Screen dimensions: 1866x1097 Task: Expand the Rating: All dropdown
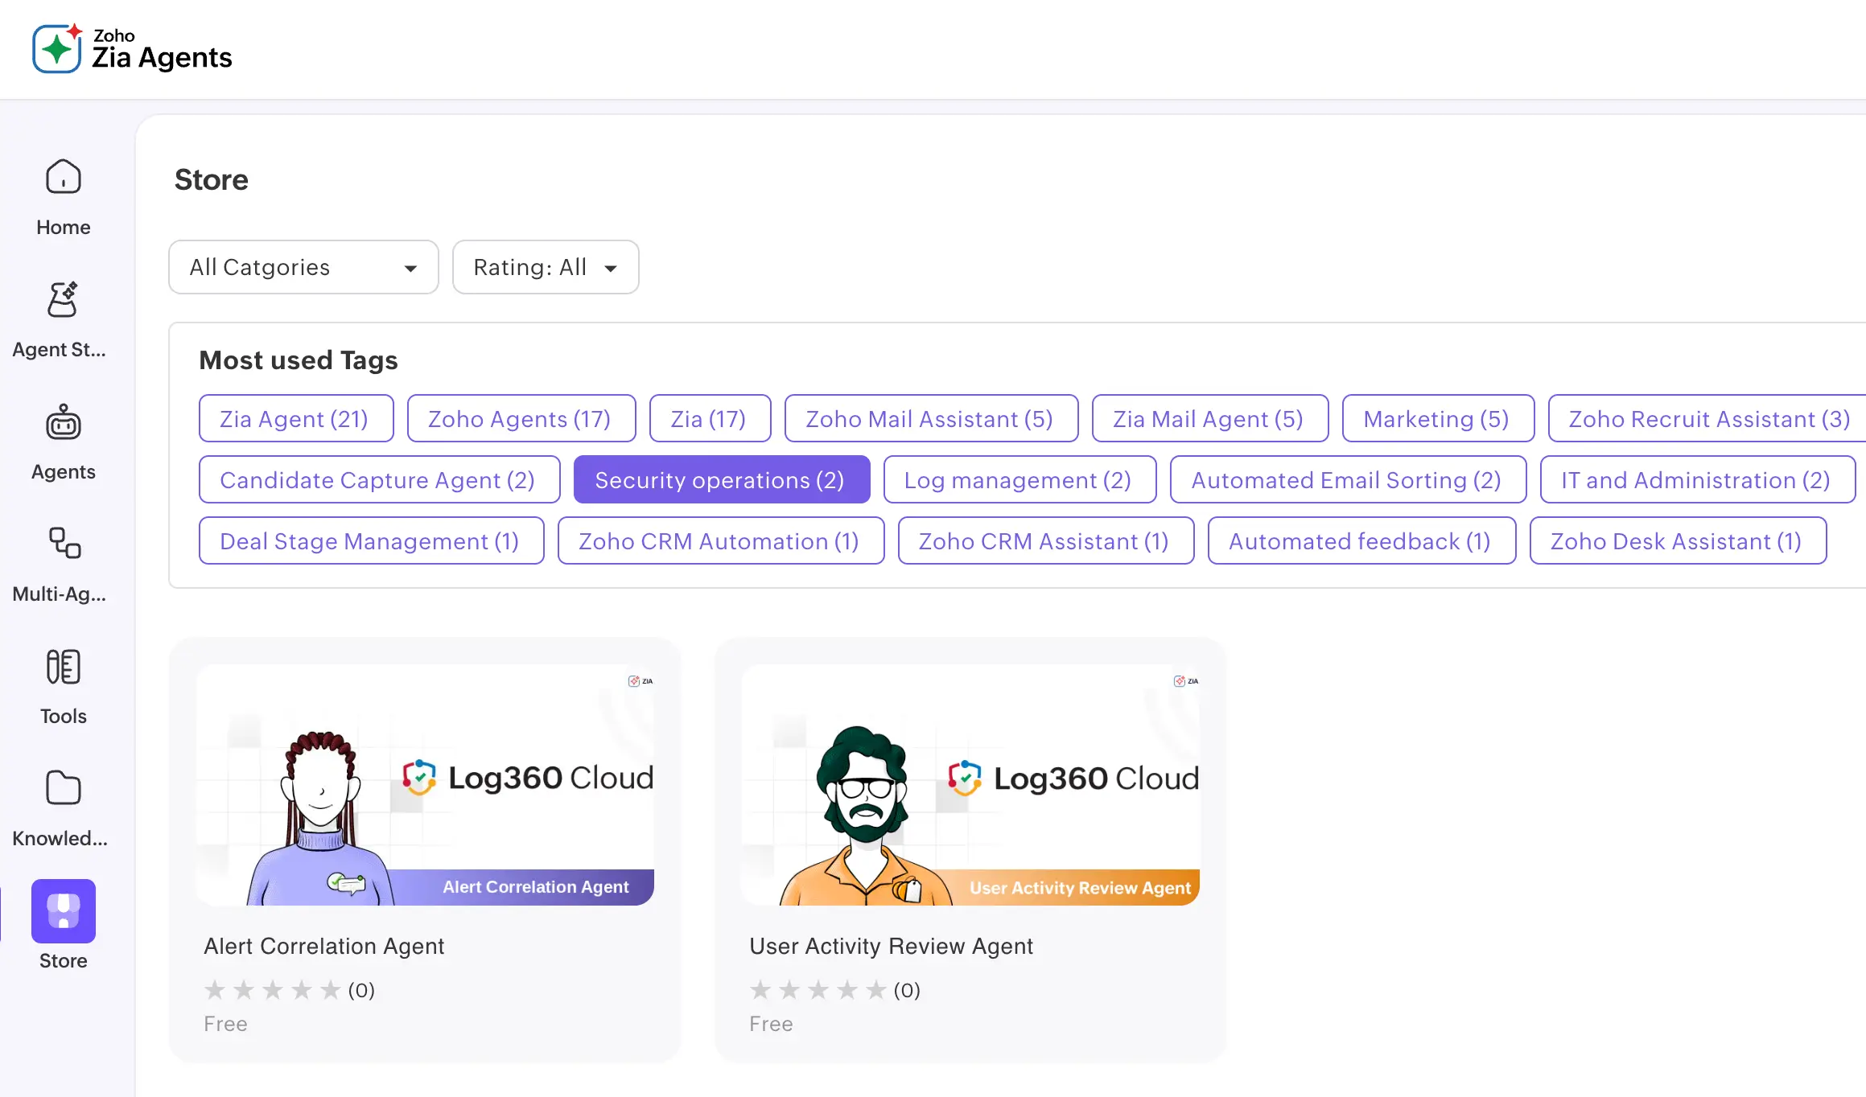click(546, 267)
